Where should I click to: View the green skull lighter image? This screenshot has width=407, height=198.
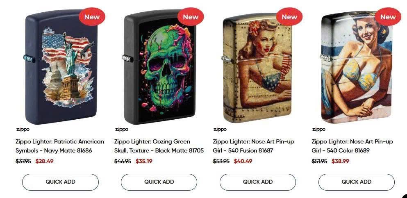pyautogui.click(x=159, y=67)
